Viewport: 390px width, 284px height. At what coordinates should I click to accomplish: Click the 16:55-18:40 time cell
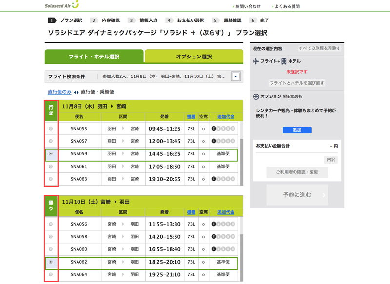click(165, 249)
